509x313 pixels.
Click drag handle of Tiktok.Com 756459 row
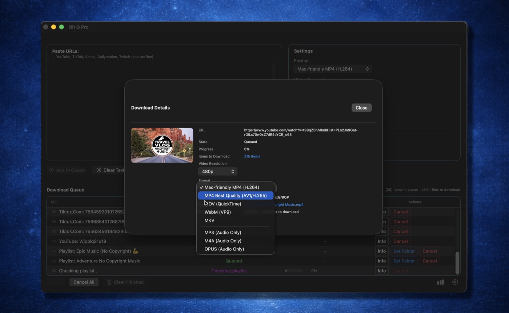click(x=54, y=212)
